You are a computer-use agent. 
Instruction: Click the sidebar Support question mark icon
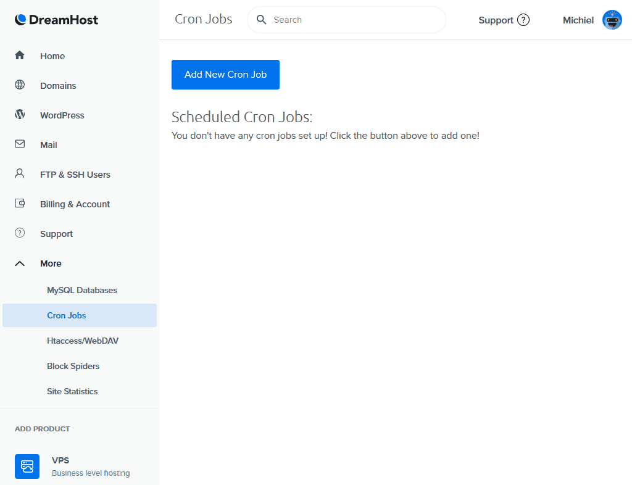(x=20, y=233)
